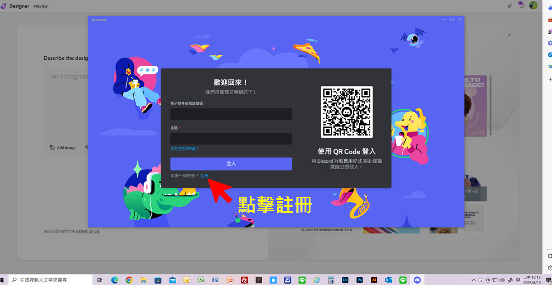Open Internet Explorer from taskbar
The image size is (552, 285).
(316, 279)
